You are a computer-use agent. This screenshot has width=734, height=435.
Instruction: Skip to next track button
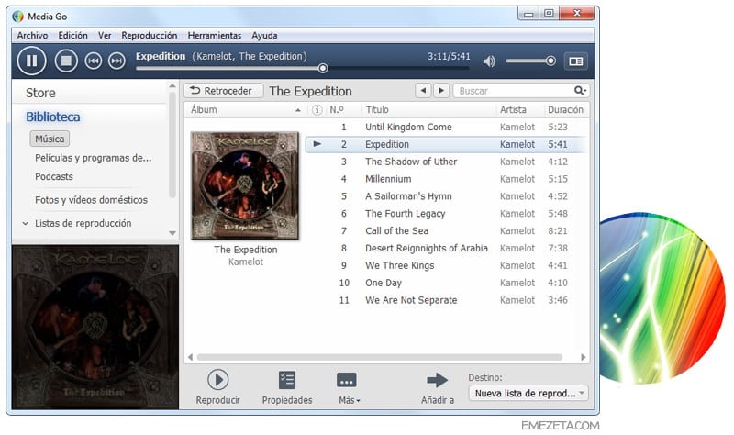(117, 61)
